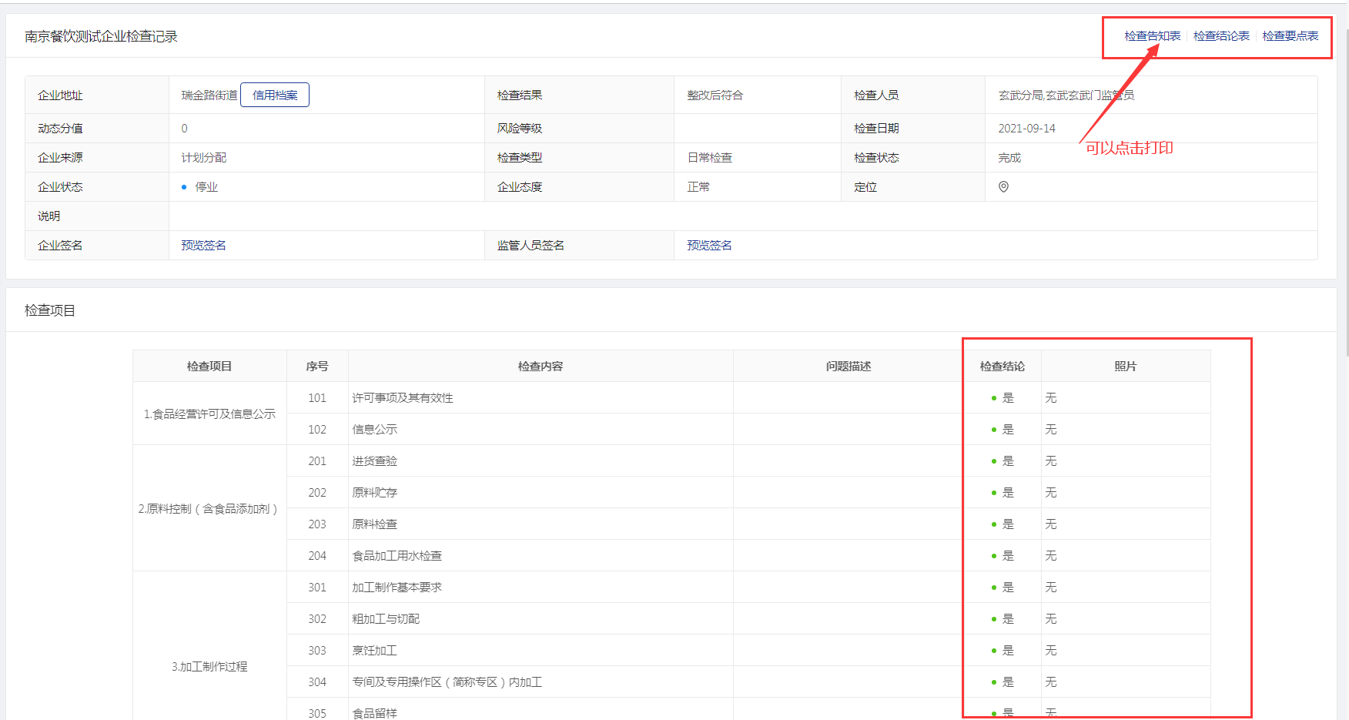The height and width of the screenshot is (720, 1349).
Task: Preview the signature next to 企业签名
Action: coord(204,246)
